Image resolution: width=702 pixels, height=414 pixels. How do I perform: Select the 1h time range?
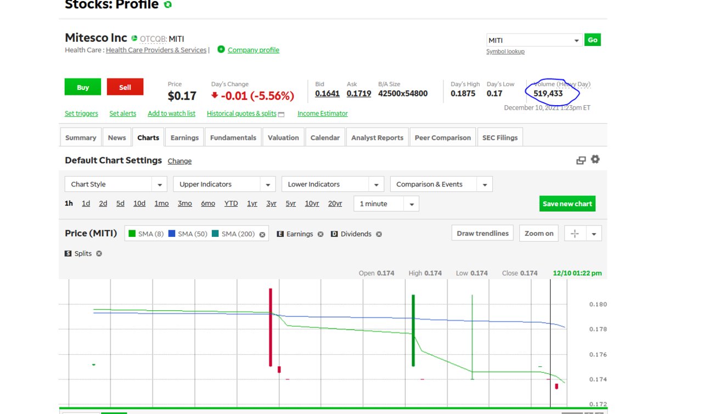coord(69,203)
